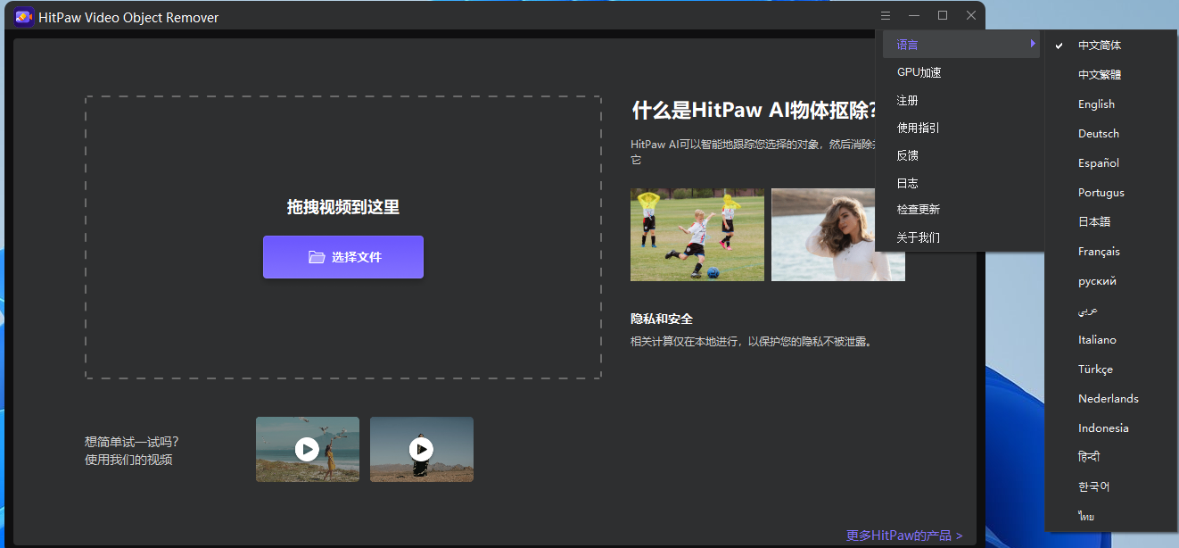1179x548 pixels.
Task: Select 语言 menu item
Action: pyautogui.click(x=961, y=45)
